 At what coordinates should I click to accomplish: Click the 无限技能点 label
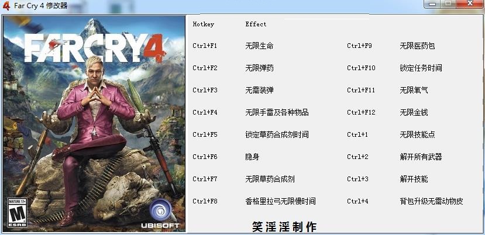tap(417, 135)
